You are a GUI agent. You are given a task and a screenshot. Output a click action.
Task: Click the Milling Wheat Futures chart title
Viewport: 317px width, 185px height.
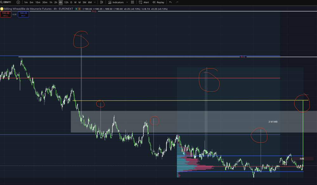(38, 9)
